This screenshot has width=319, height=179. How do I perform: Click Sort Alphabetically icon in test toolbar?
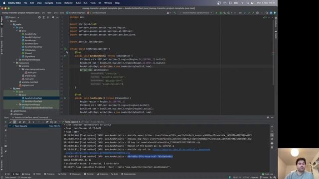point(20,122)
